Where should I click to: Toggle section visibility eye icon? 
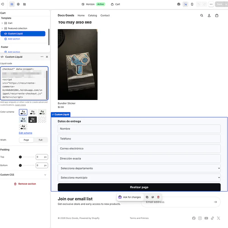tap(153, 197)
